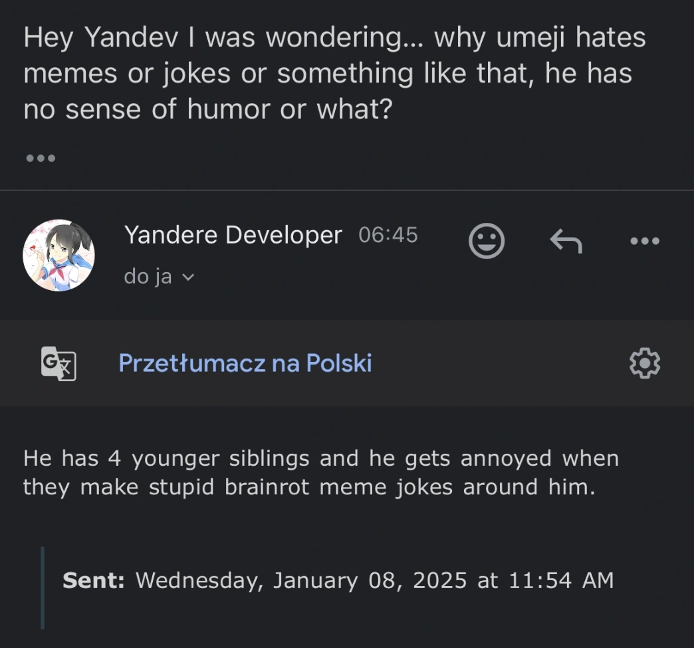Click "Przetłumacz na Polski" translate link
The height and width of the screenshot is (648, 694).
[x=245, y=363]
